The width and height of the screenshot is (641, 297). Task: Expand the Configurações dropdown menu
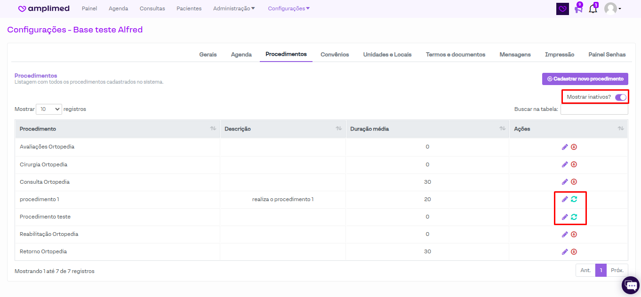point(288,8)
